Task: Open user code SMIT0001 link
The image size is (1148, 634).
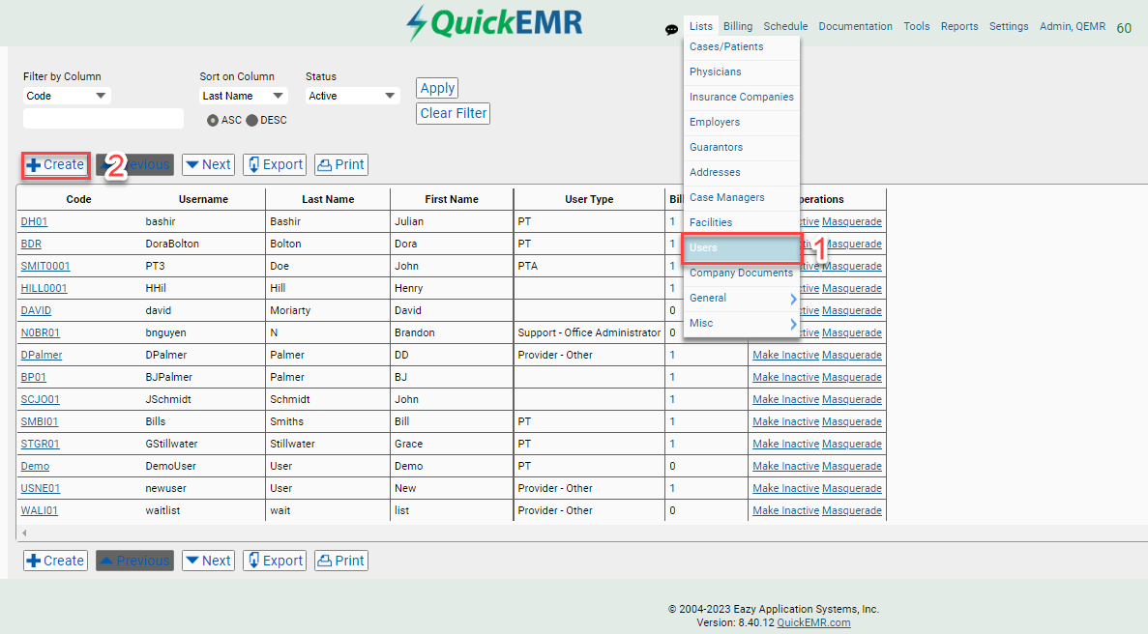Action: (x=45, y=266)
